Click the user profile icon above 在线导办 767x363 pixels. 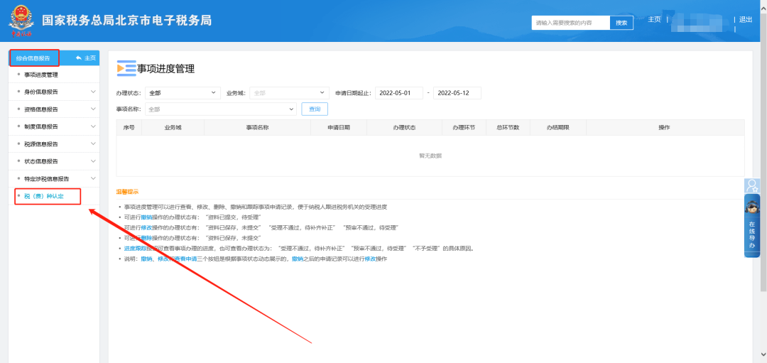[752, 186]
